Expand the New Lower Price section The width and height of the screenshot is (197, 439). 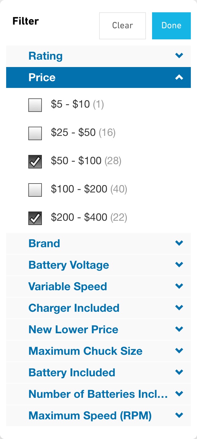pyautogui.click(x=98, y=329)
